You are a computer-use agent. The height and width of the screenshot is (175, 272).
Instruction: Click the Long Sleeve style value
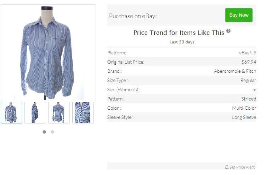click(x=244, y=117)
